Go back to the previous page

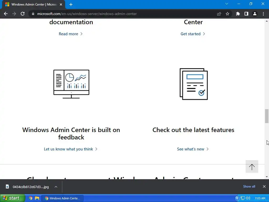[x=6, y=14]
